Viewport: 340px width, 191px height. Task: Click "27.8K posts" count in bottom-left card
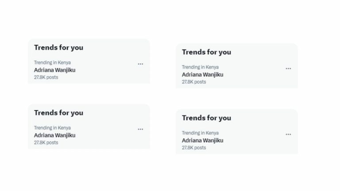46,143
